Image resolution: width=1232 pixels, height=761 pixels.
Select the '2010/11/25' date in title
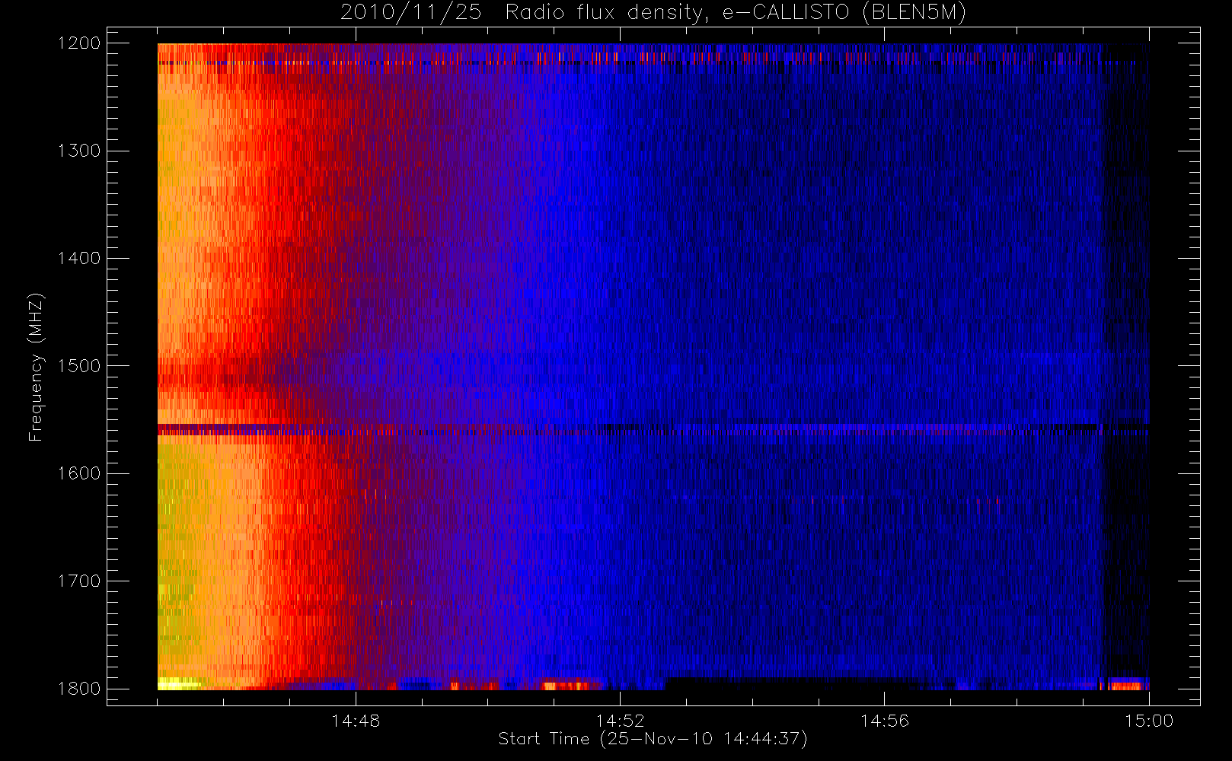point(410,12)
